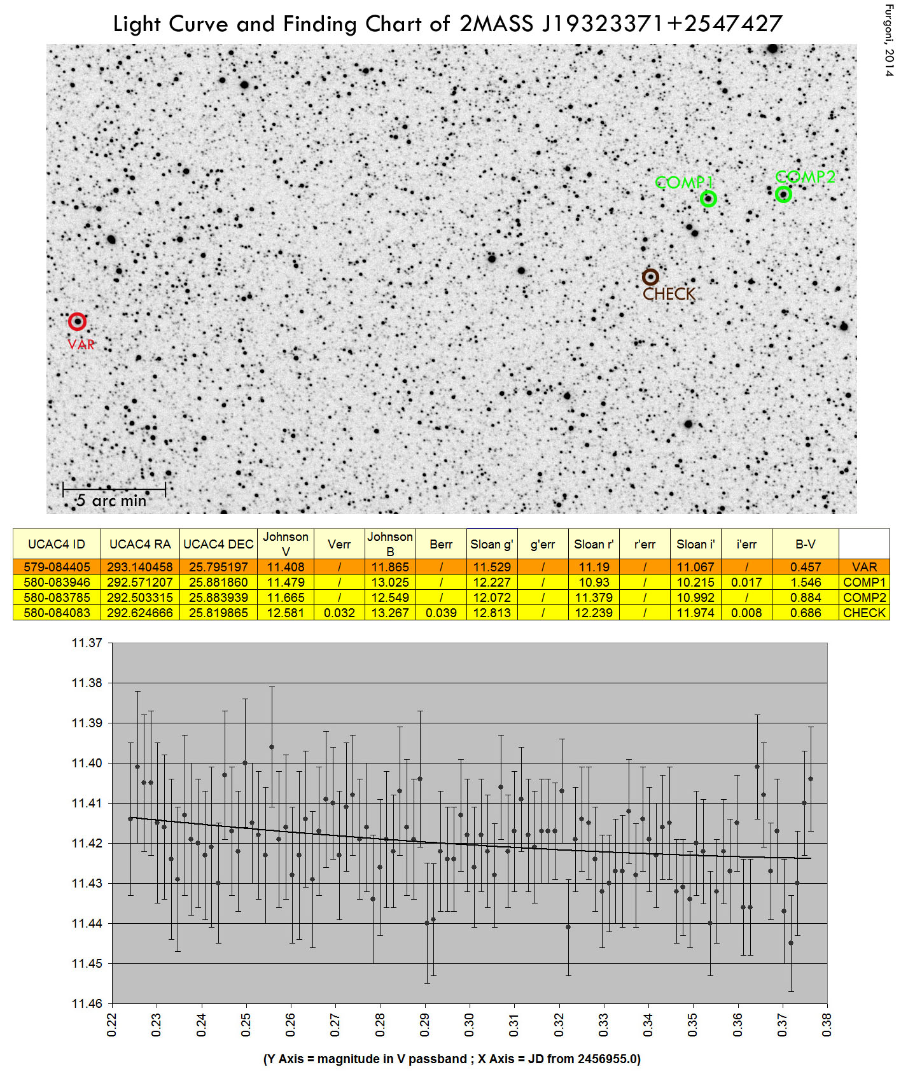Click the orange 'VAR' row label cell
Image resolution: width=901 pixels, height=1074 pixels.
coord(864,567)
